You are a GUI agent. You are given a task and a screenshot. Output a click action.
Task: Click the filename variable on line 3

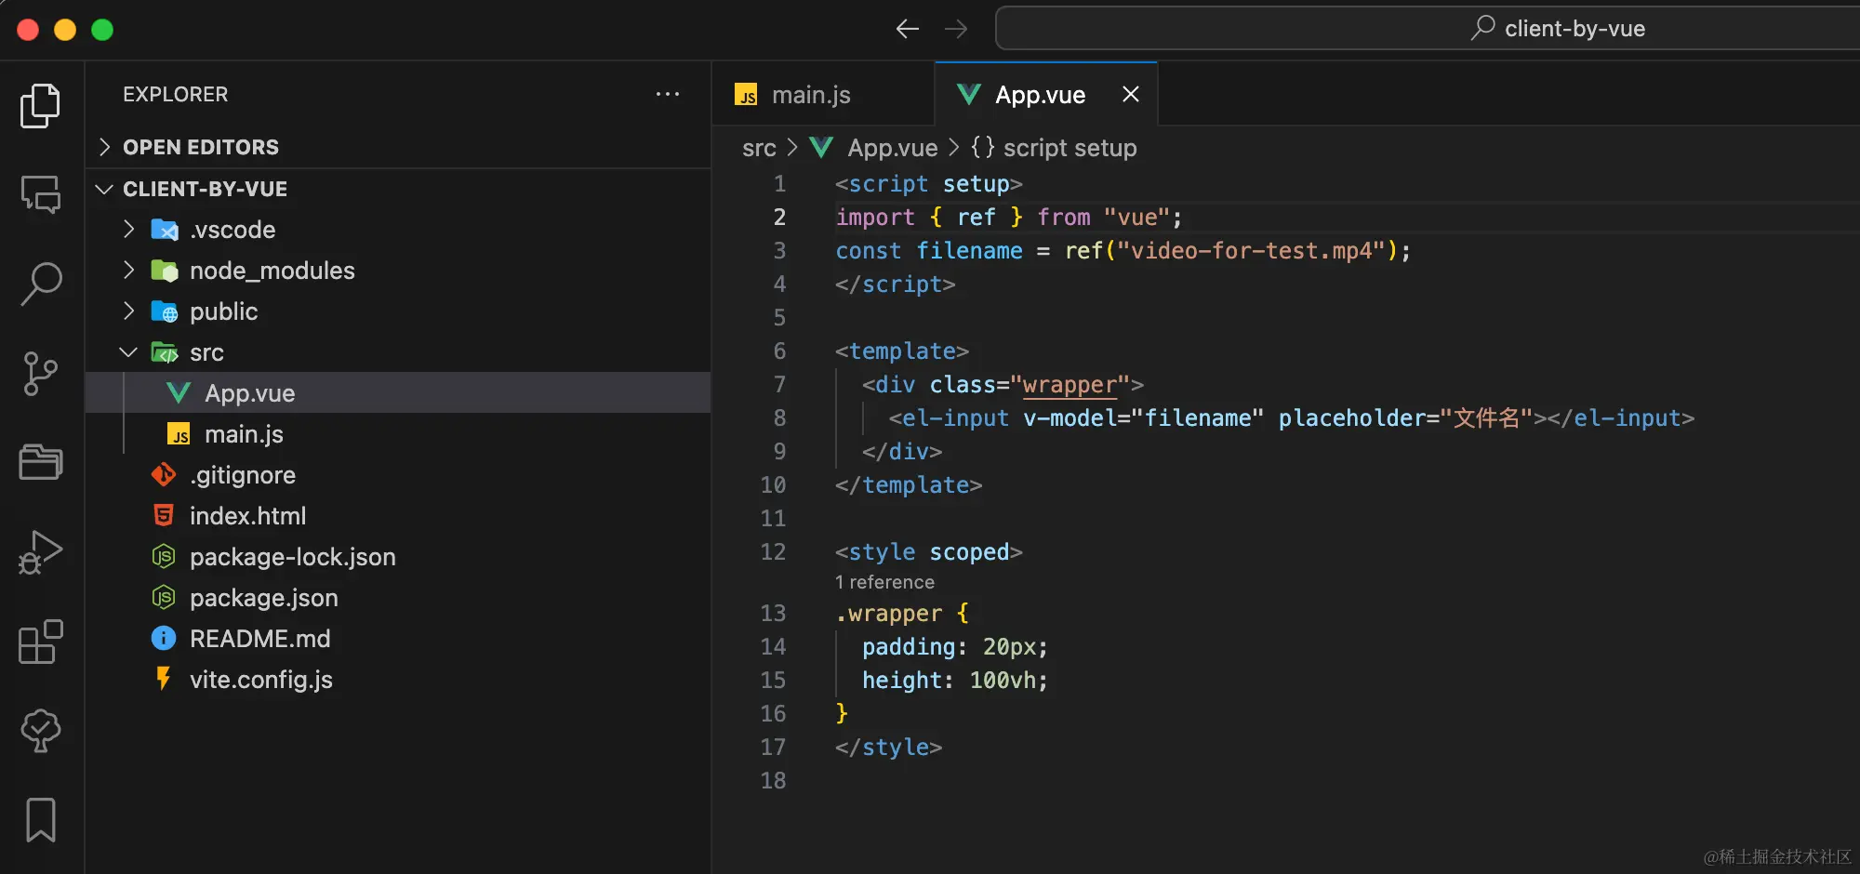point(969,251)
